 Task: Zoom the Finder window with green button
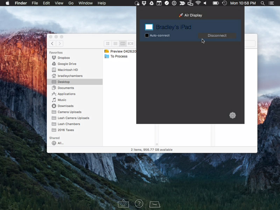tap(62, 37)
